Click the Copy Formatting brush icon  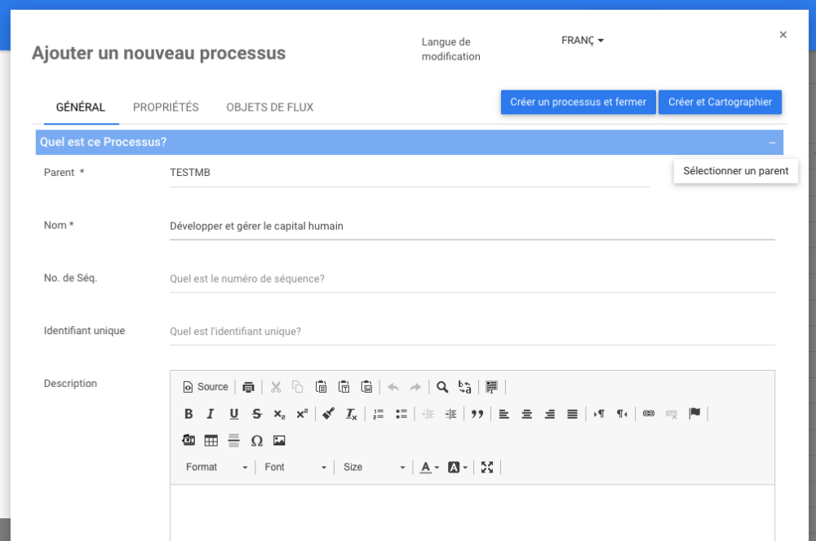(328, 414)
